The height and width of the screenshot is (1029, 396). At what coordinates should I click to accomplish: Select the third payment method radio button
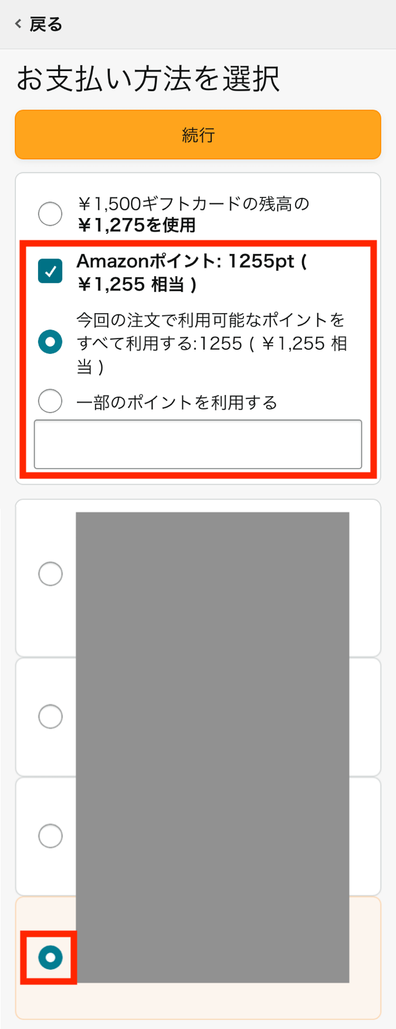[50, 835]
